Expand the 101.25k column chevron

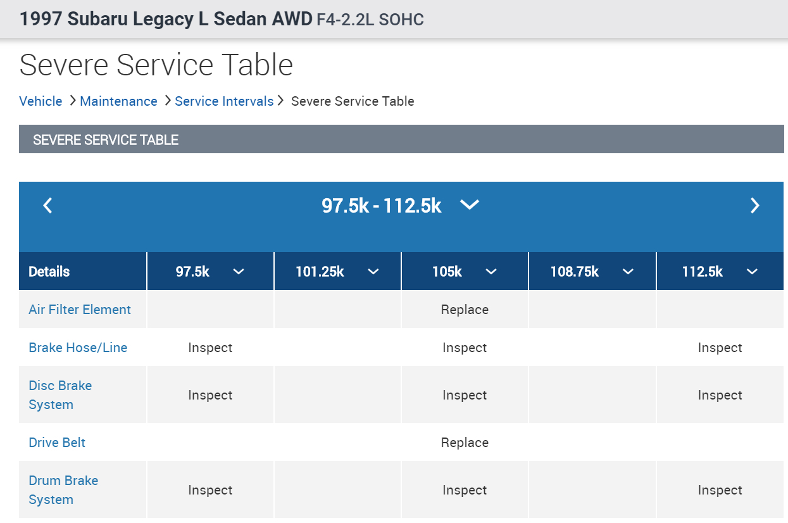point(373,272)
